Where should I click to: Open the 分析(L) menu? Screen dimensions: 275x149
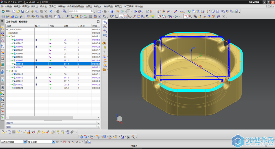point(97,6)
